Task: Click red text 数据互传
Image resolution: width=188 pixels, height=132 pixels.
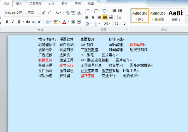Action: (x=45, y=60)
